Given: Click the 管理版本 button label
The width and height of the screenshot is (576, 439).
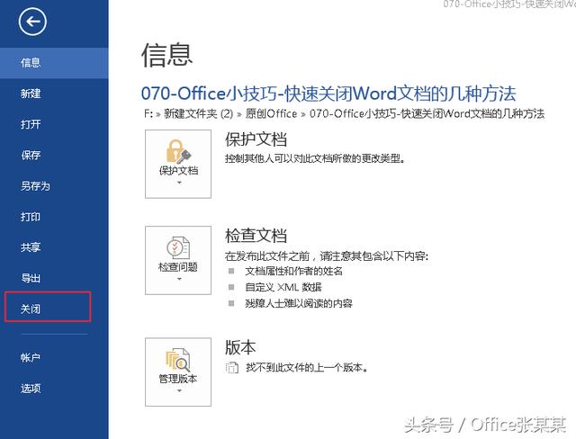Looking at the screenshot, I should (x=178, y=379).
